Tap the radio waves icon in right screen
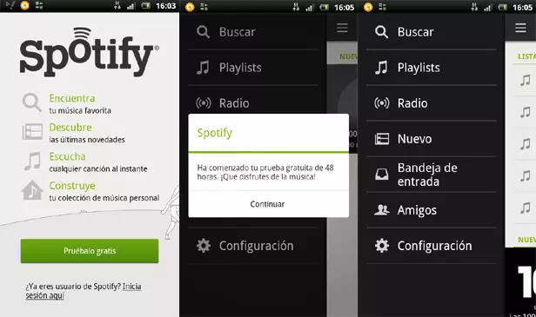Viewport: 536px width, 317px height. coord(382,103)
